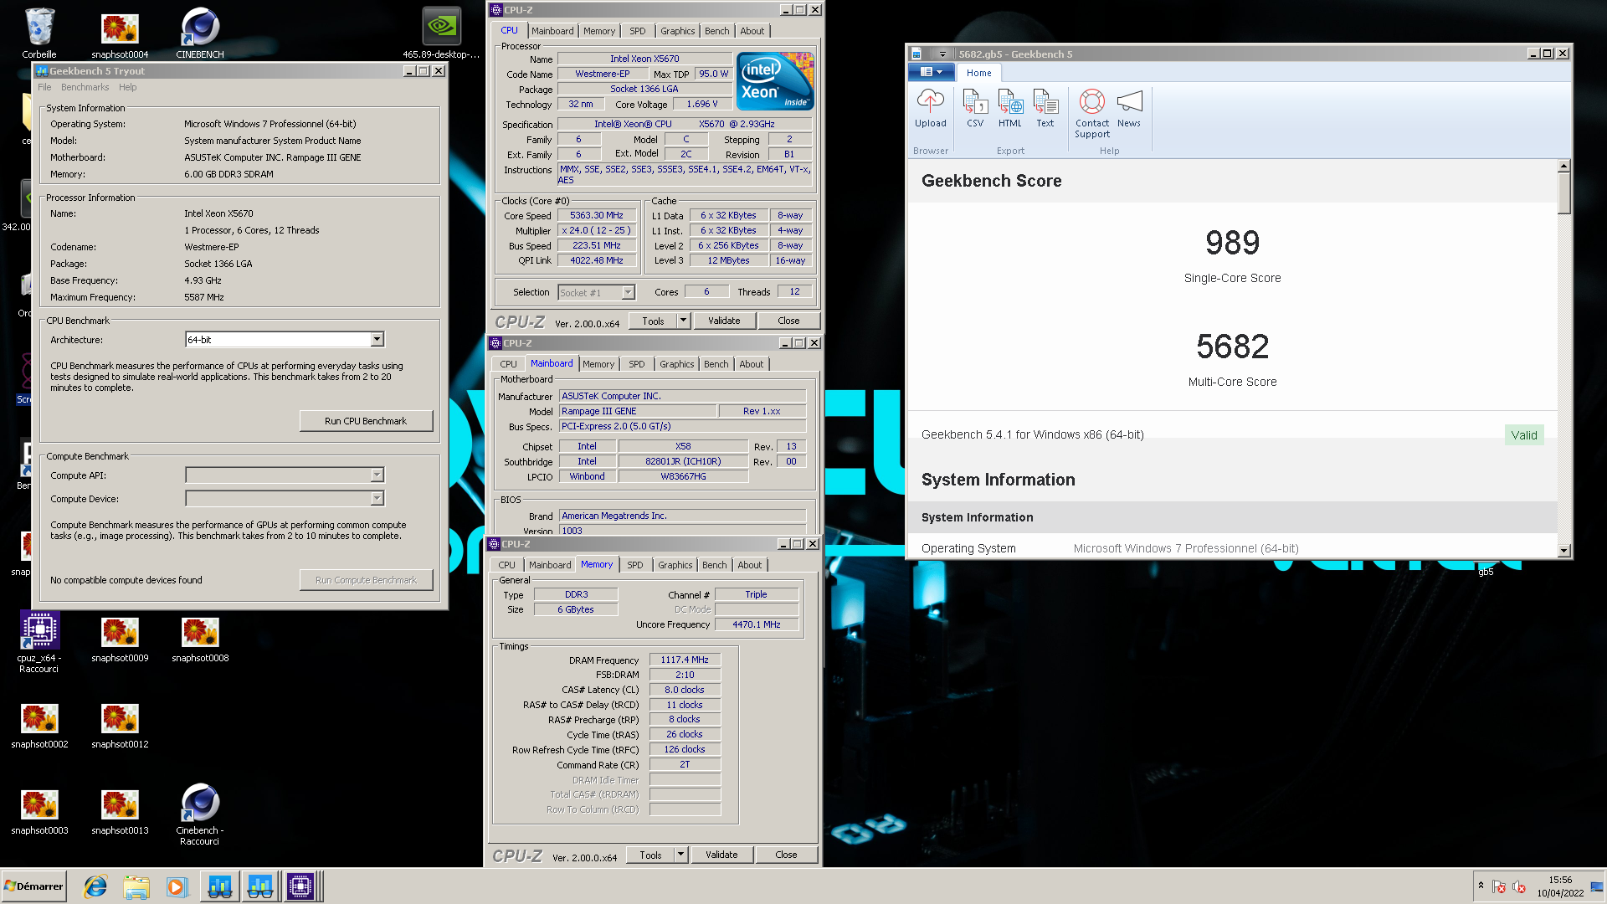
Task: Open Graphics tab in Mainboard CPU-Z window
Action: tap(676, 364)
